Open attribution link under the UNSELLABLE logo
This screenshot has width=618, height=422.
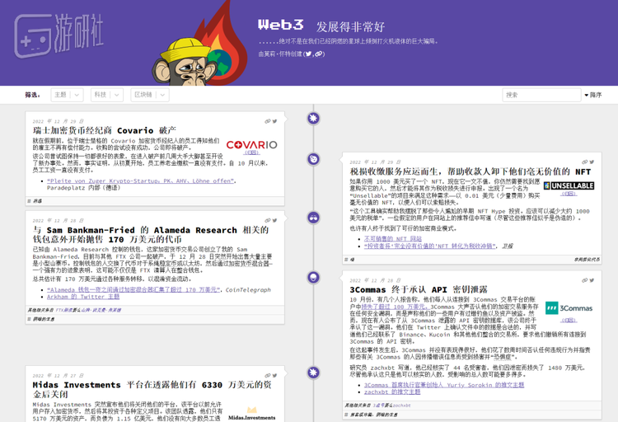point(569,194)
